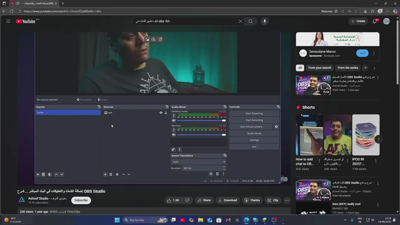The width and height of the screenshot is (400, 225).
Task: Show more filter chips with right chevron
Action: coord(374,68)
